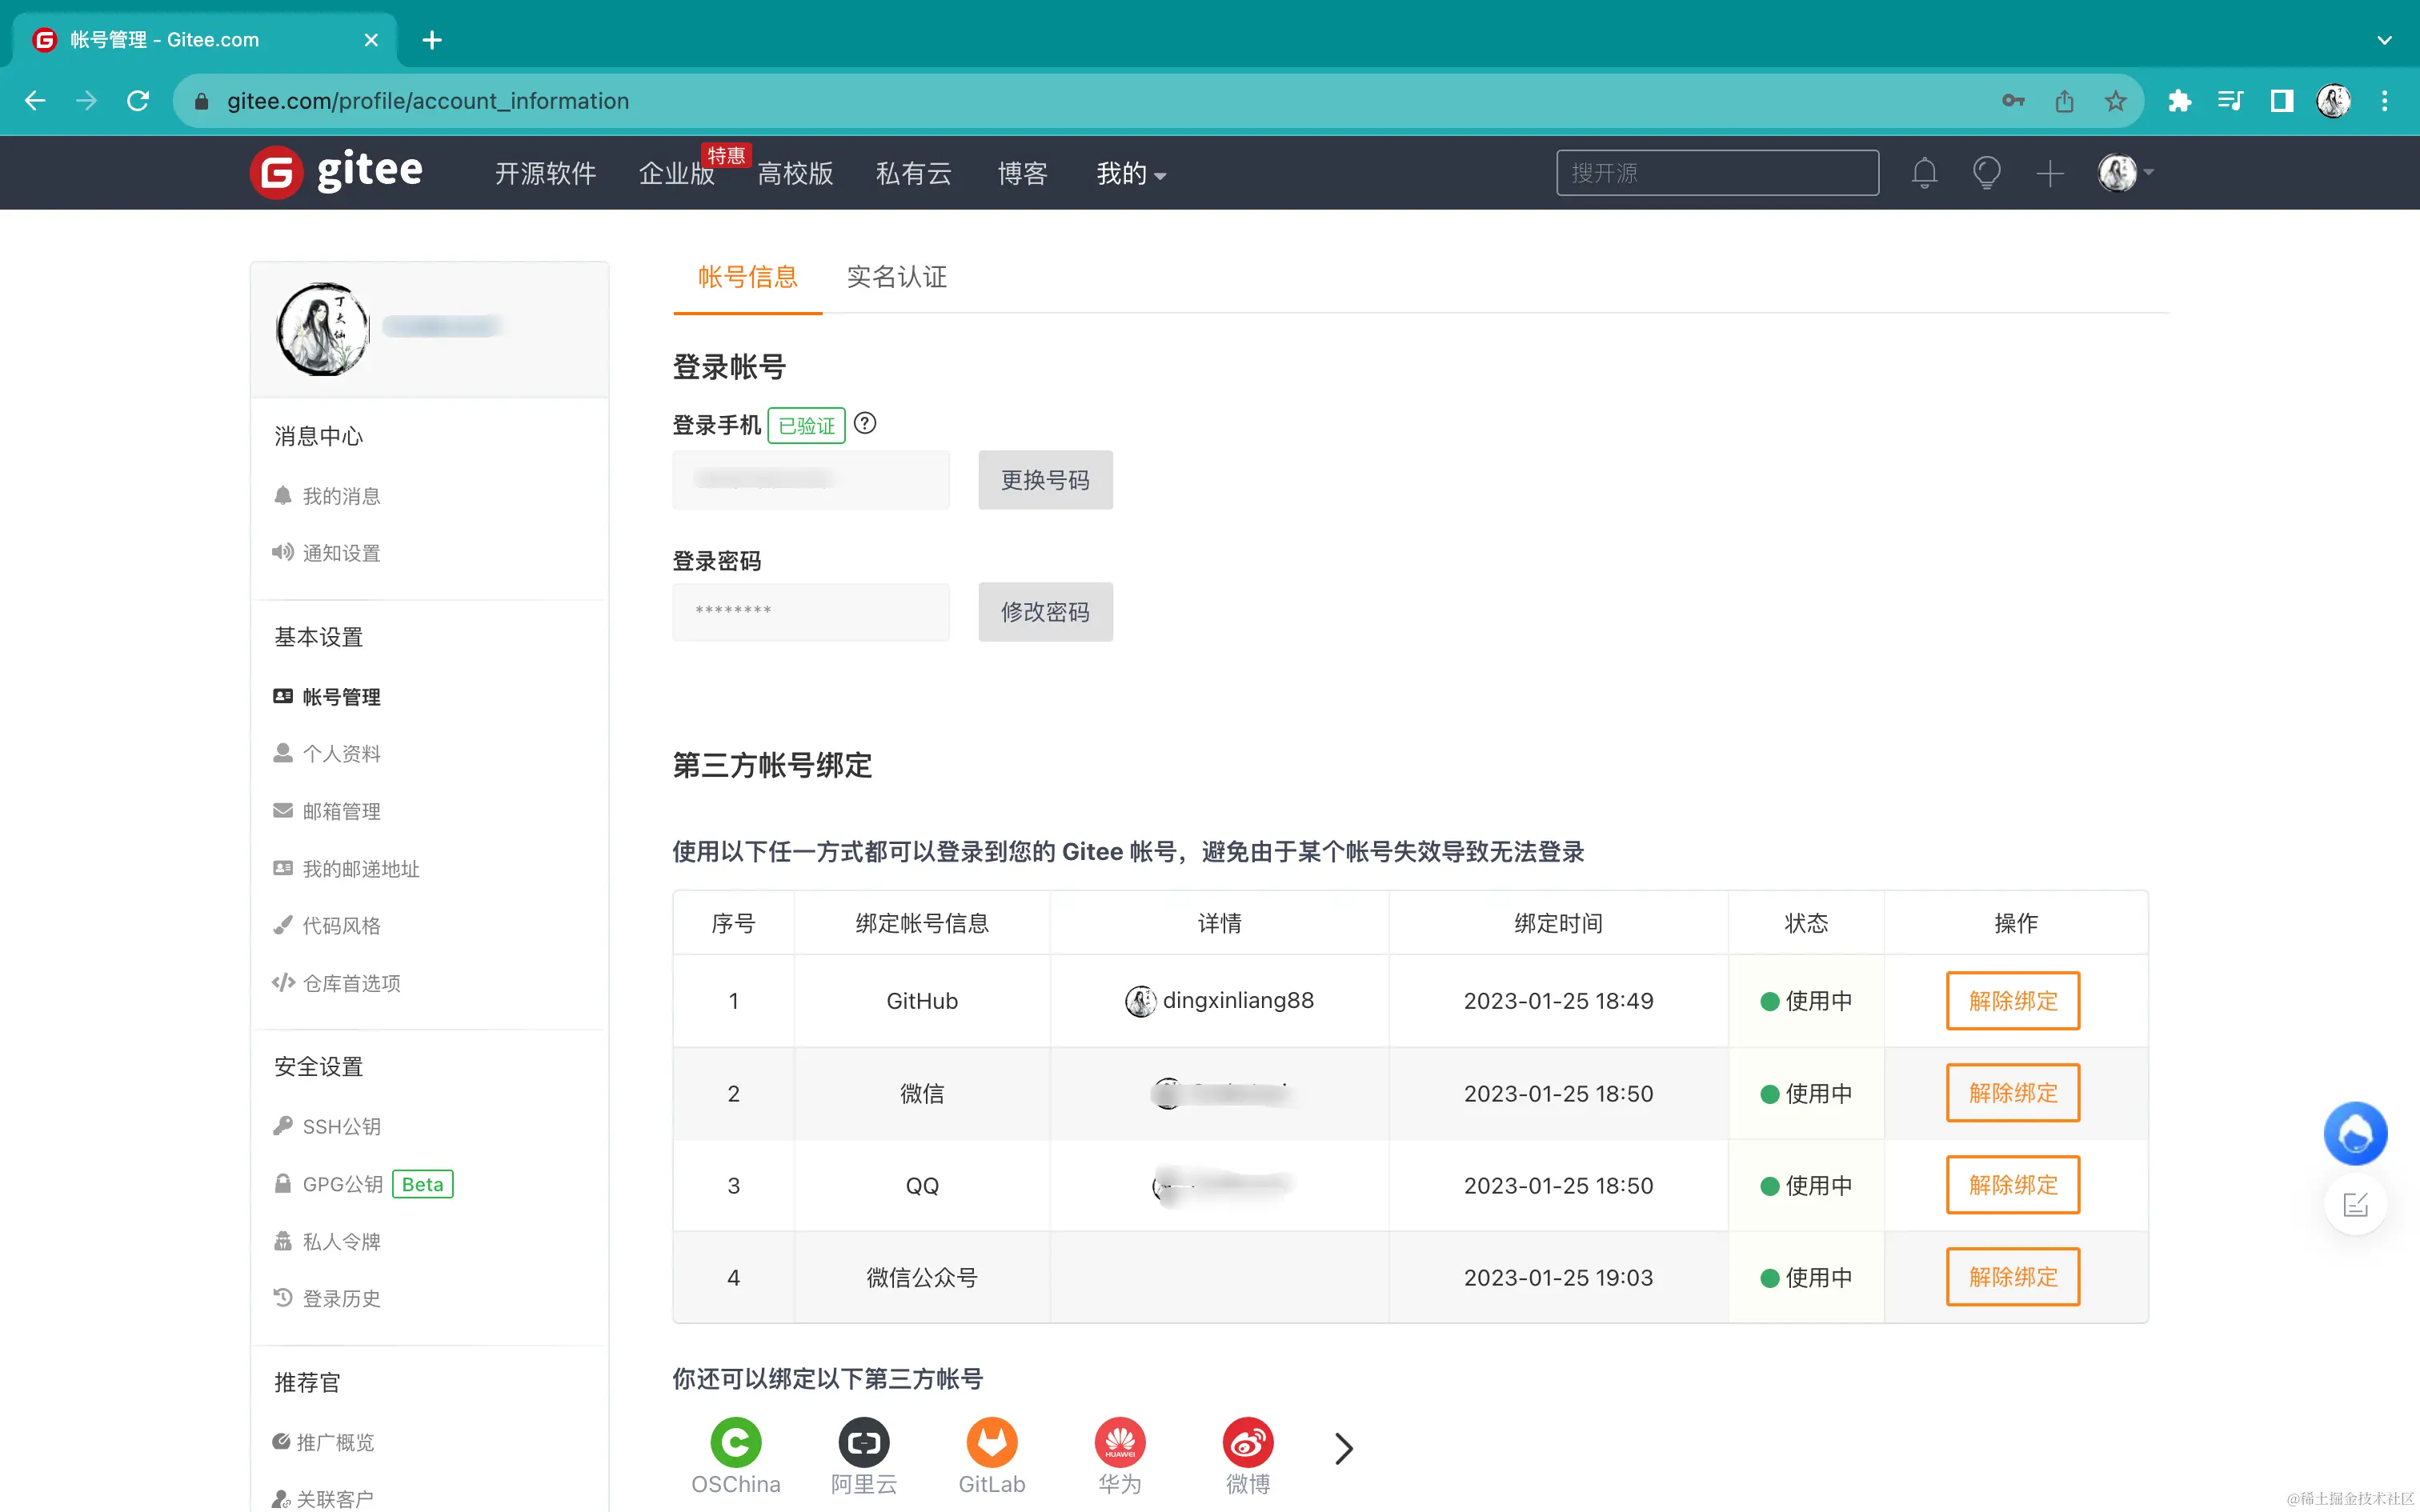Open the notifications bell icon
The width and height of the screenshot is (2420, 1512).
coord(1924,173)
